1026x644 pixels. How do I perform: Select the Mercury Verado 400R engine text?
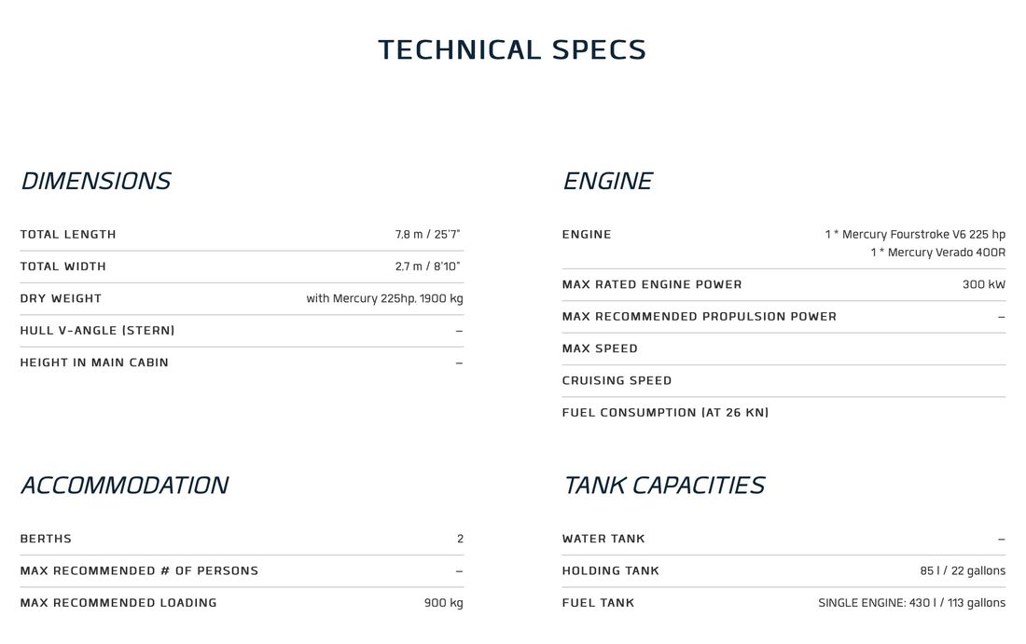[937, 253]
